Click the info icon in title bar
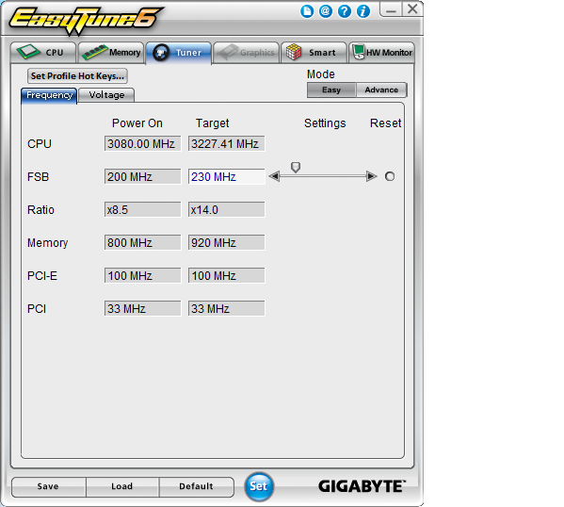 coord(363,11)
